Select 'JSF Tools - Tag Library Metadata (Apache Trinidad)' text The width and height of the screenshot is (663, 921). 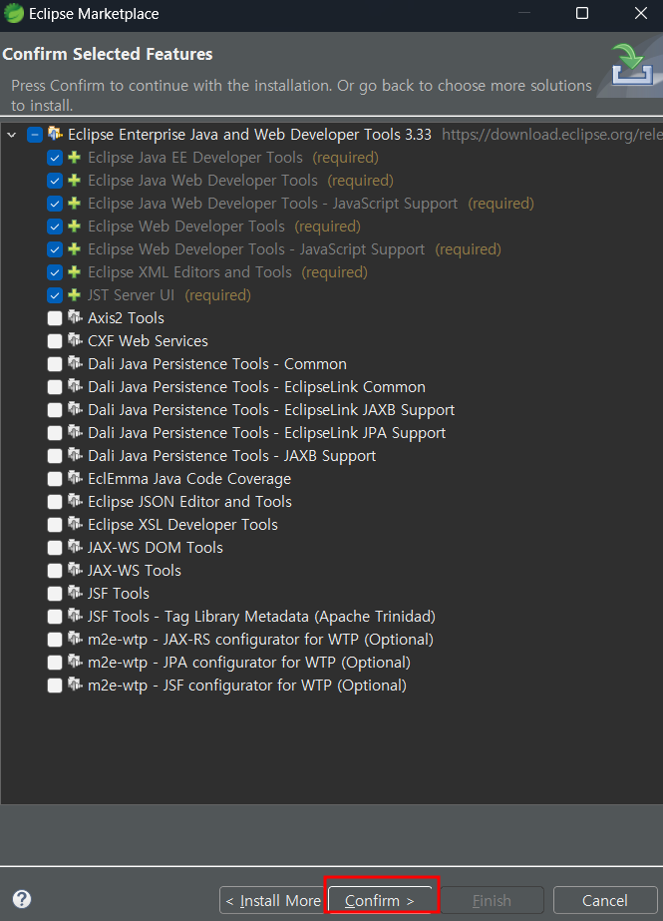[261, 616]
